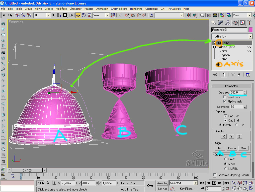Viewport: 255px width, 192px height.
Task: Choose NURBS output radio button
Action: coord(225,168)
